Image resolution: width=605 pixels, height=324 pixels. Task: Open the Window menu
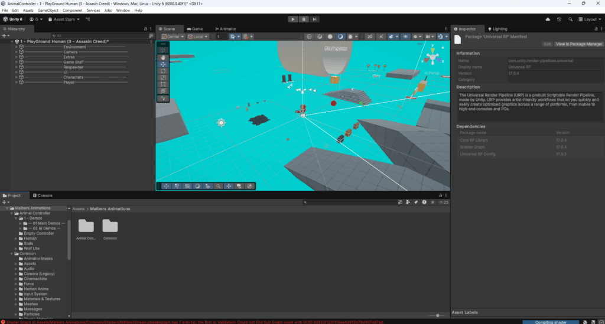pyautogui.click(x=123, y=11)
